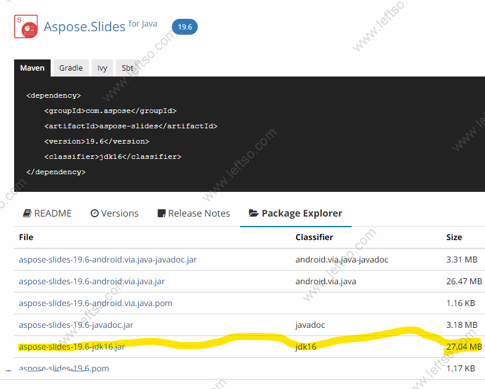This screenshot has width=485, height=389.
Task: Click the closing </dependency> tag line
Action: (x=56, y=172)
